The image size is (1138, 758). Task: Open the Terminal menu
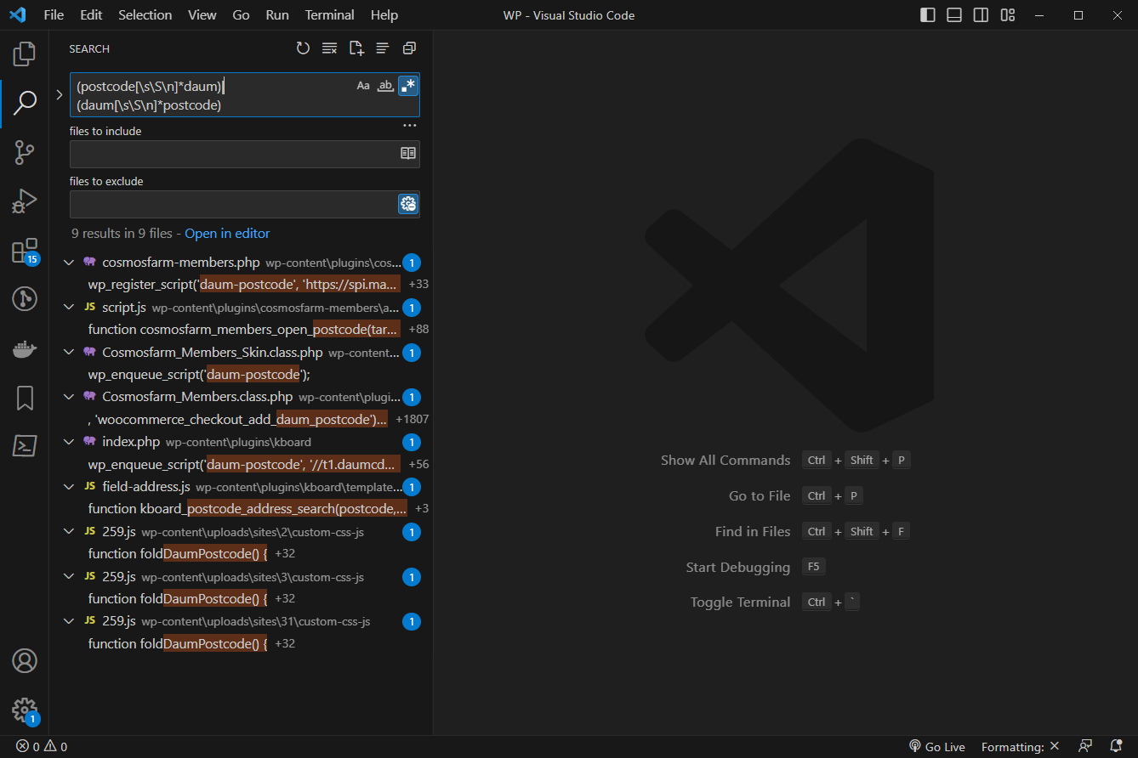(x=330, y=15)
